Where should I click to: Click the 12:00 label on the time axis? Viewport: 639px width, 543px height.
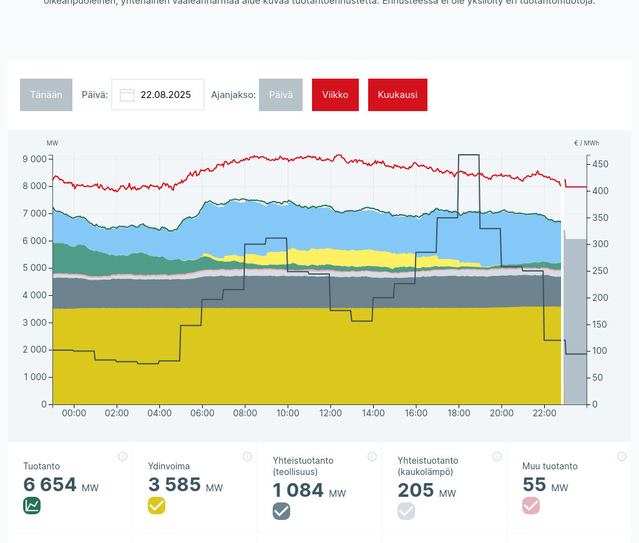(x=331, y=413)
